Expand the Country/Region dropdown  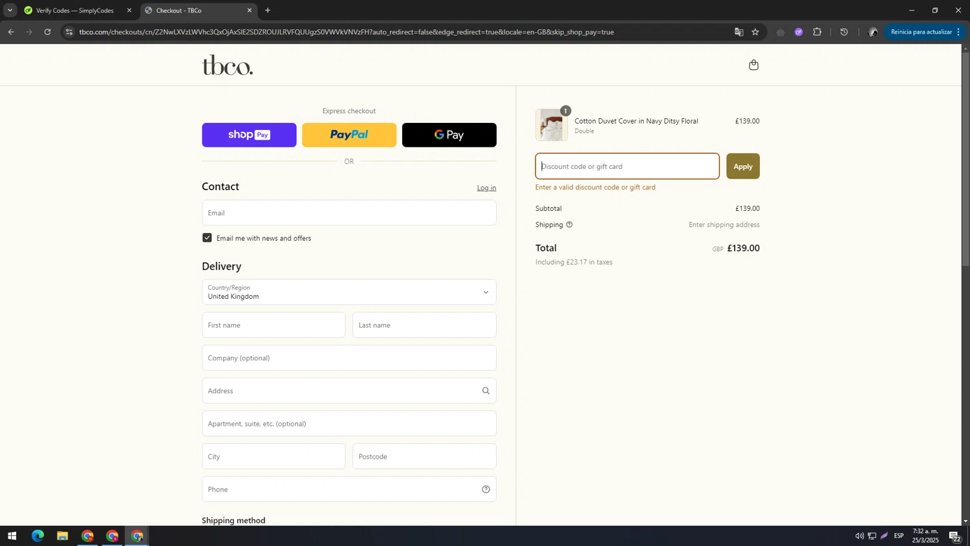coord(349,292)
